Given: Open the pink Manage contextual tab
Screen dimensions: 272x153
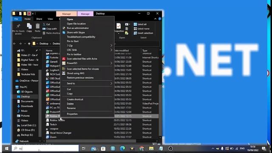Looking at the screenshot, I should 66,14.
